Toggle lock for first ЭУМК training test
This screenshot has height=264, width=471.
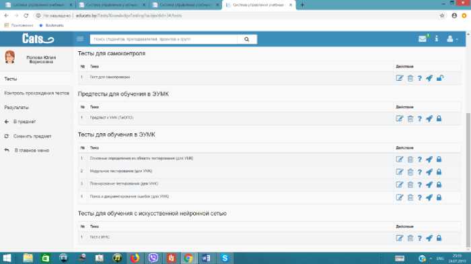(x=439, y=160)
